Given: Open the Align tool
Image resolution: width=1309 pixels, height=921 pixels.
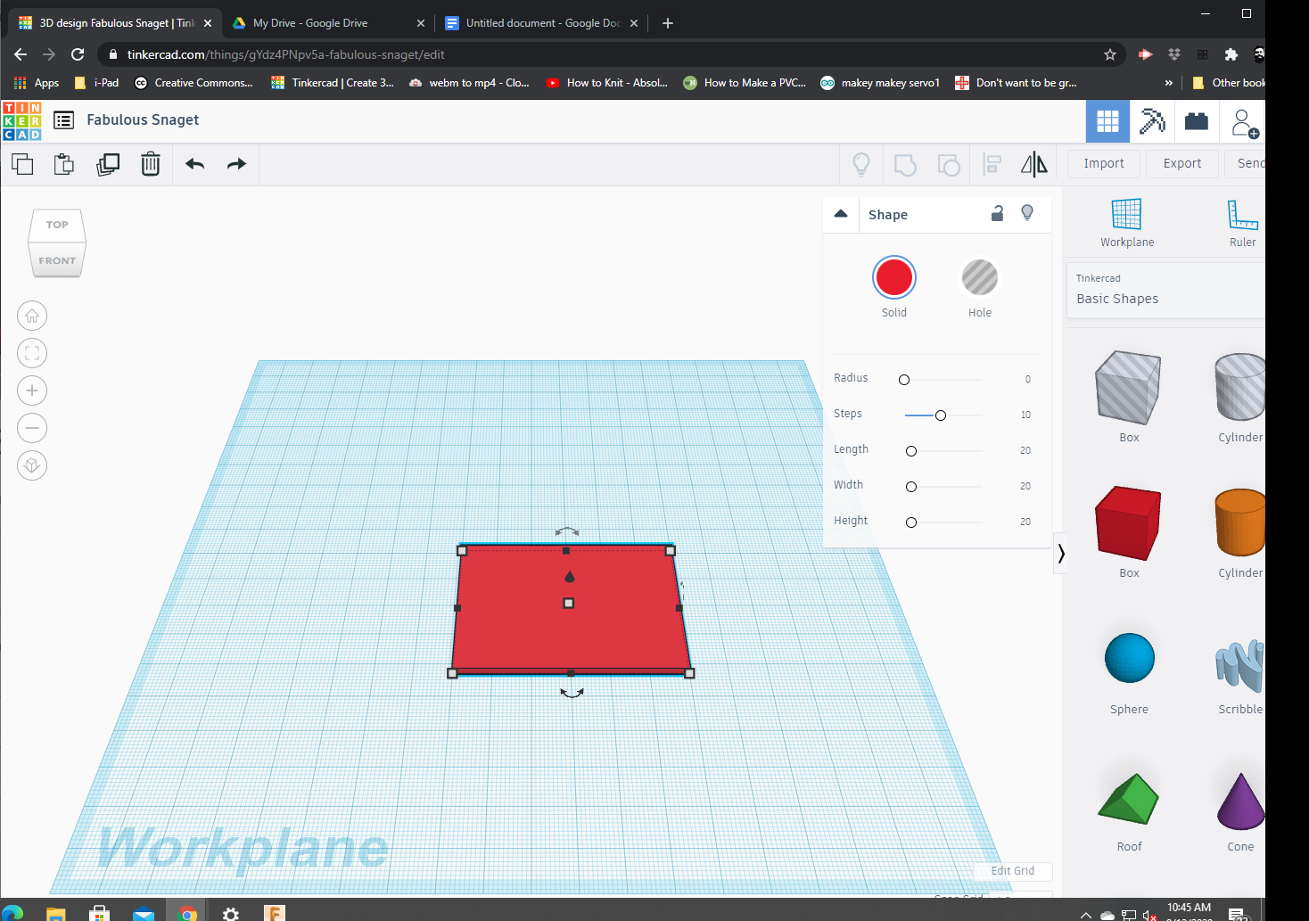Looking at the screenshot, I should 991,164.
